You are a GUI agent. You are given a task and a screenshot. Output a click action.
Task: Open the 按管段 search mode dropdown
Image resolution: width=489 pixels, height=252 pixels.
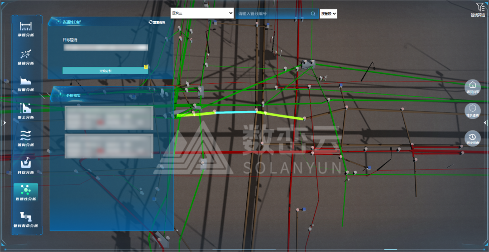pyautogui.click(x=328, y=14)
